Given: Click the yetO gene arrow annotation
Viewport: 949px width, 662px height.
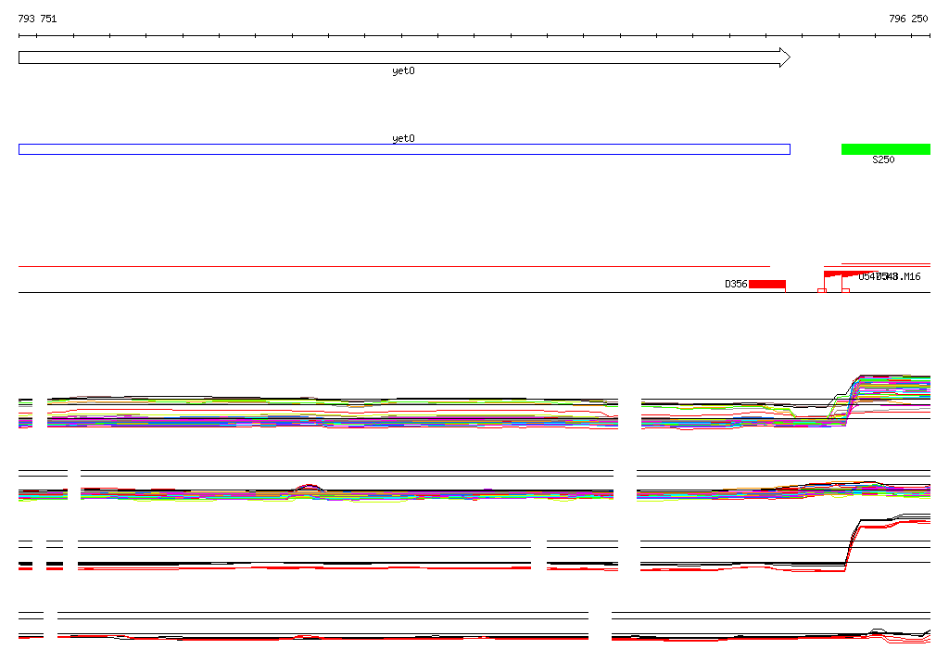Looking at the screenshot, I should (x=404, y=57).
